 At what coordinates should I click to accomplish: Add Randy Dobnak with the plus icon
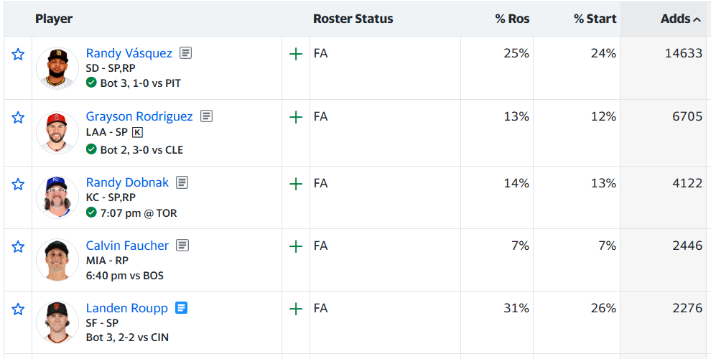point(296,184)
